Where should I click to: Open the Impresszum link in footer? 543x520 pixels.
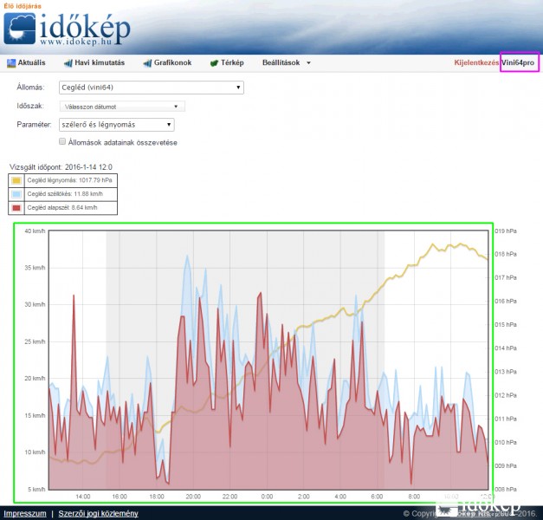[24, 514]
